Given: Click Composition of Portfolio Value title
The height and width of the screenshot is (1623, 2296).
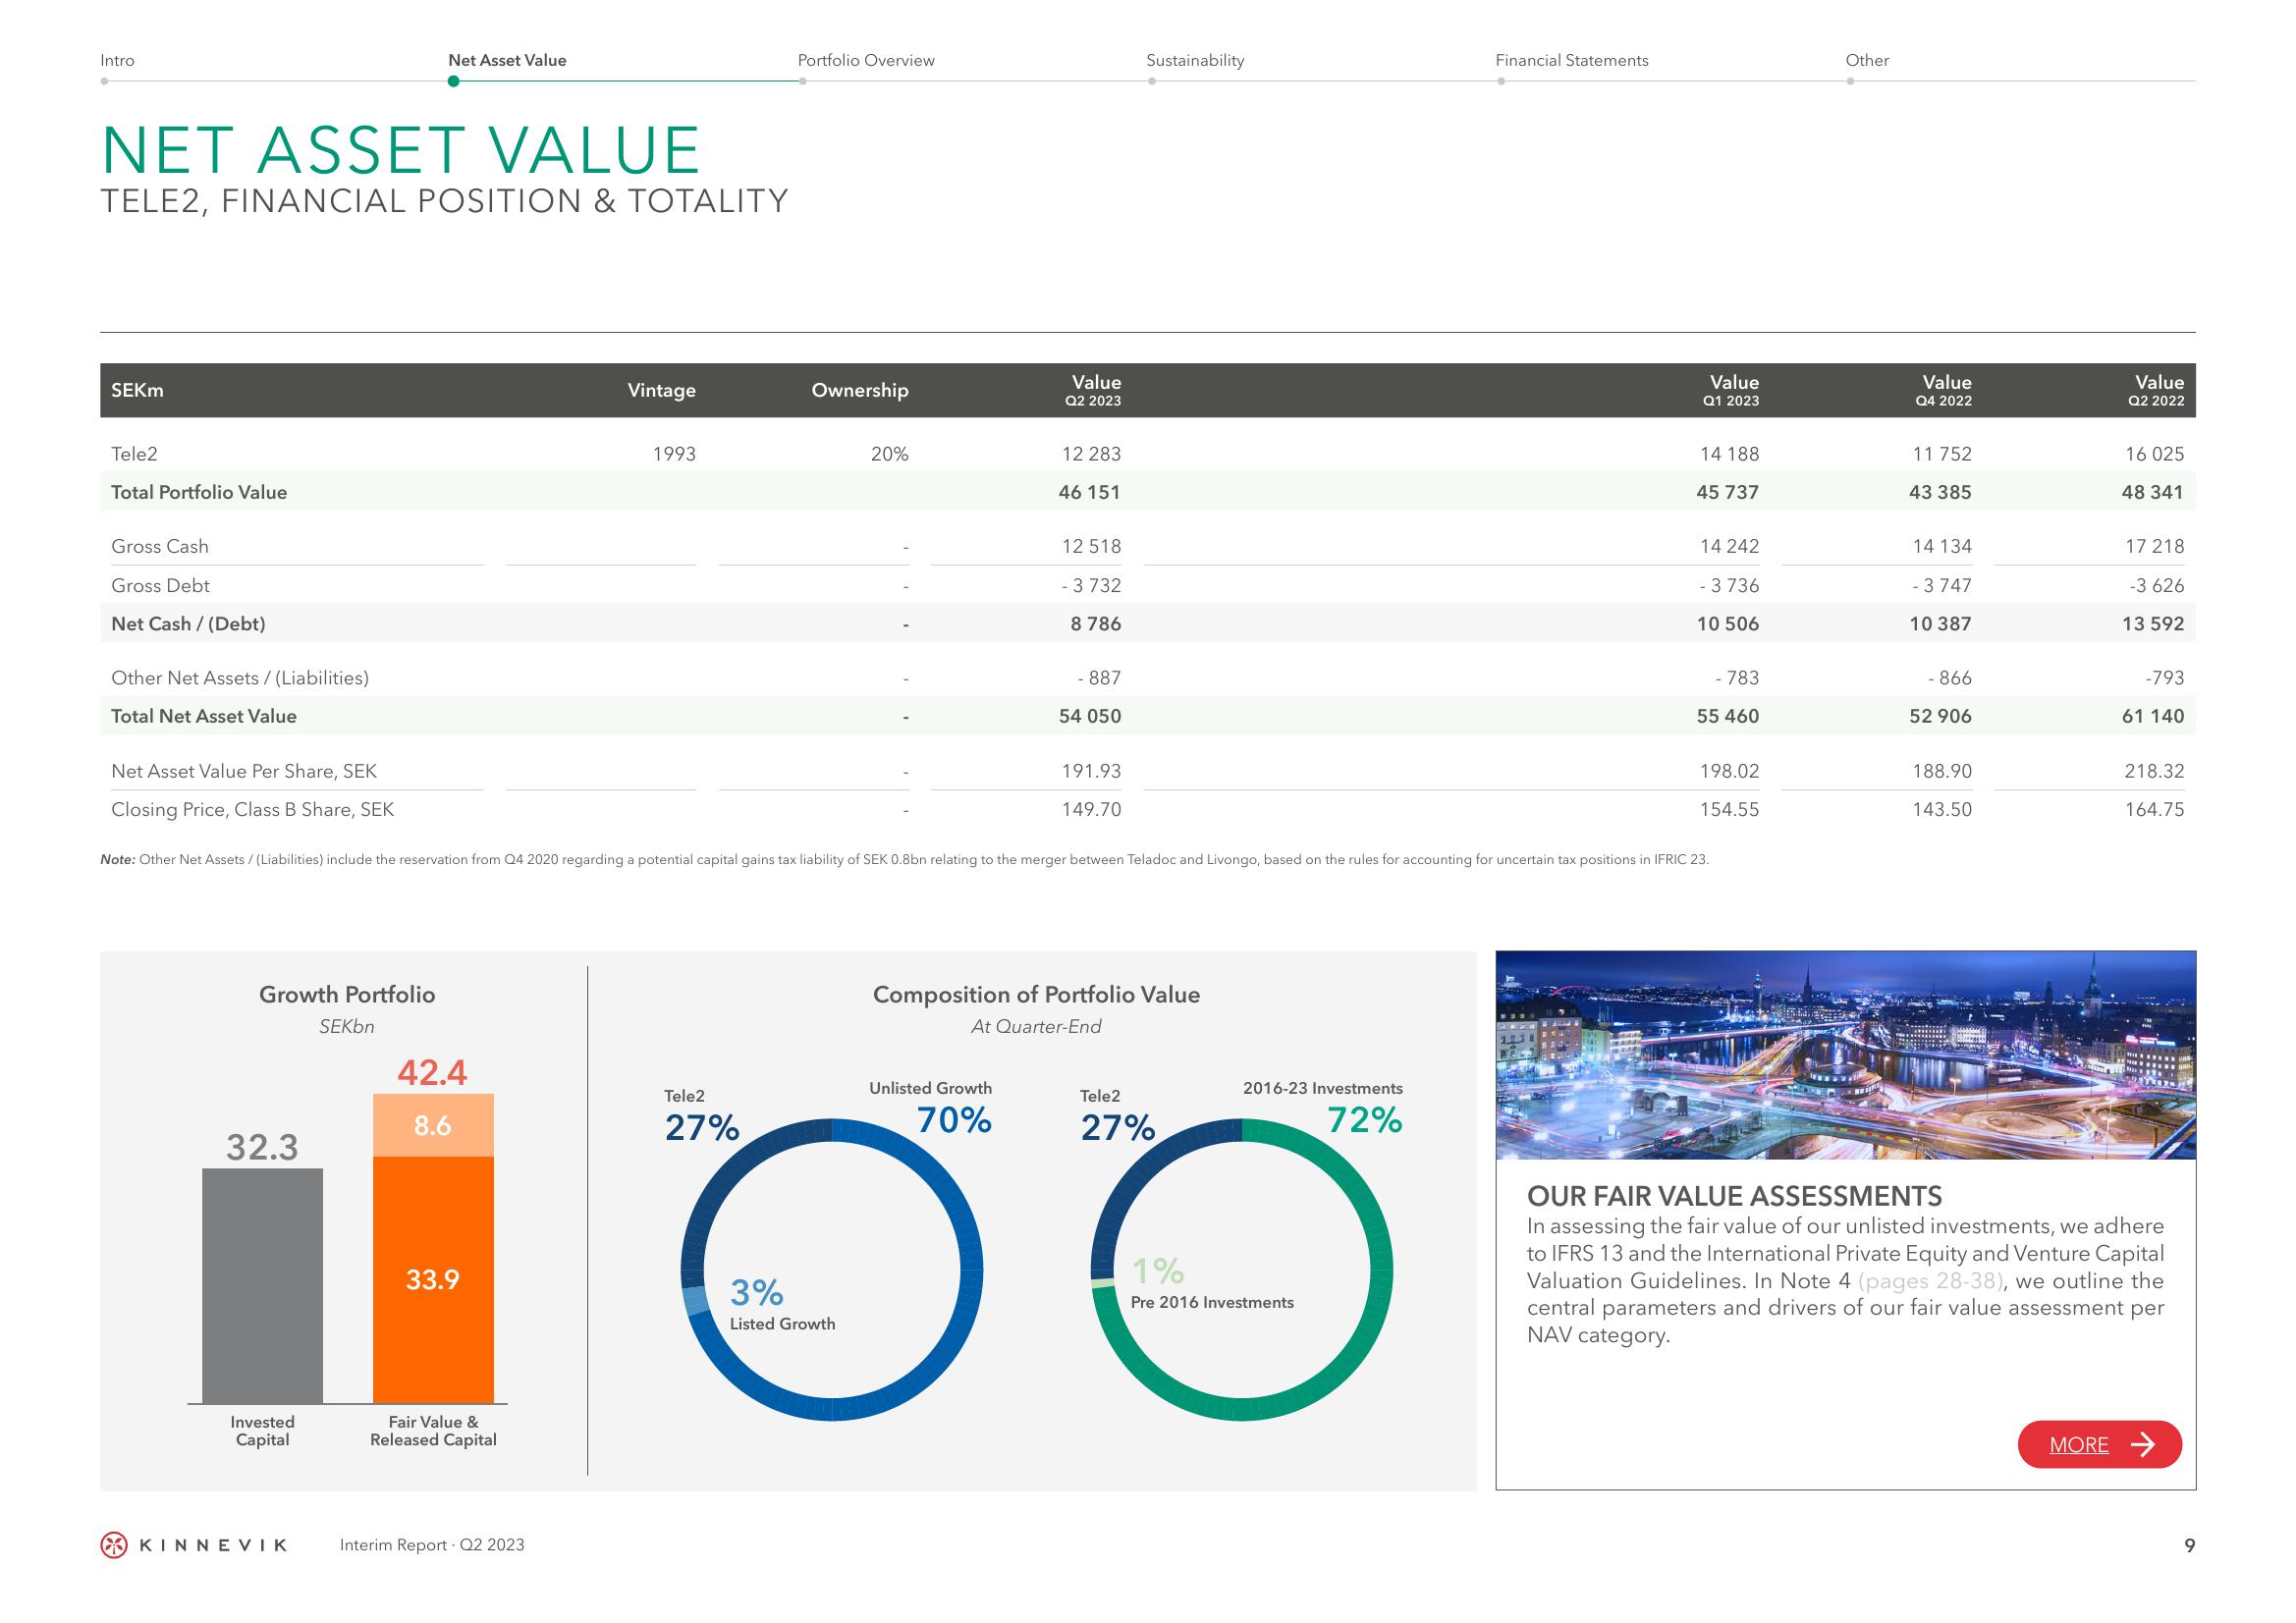Looking at the screenshot, I should (1036, 995).
